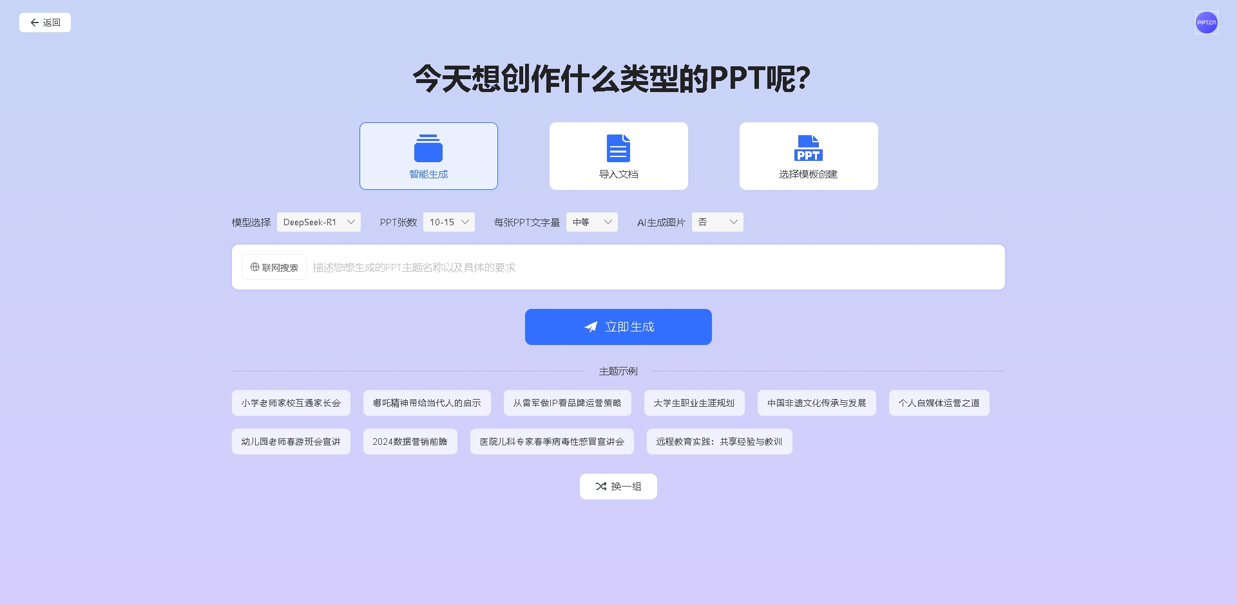
Task: Select the 智能生成 stacked-cards icon
Action: click(428, 149)
